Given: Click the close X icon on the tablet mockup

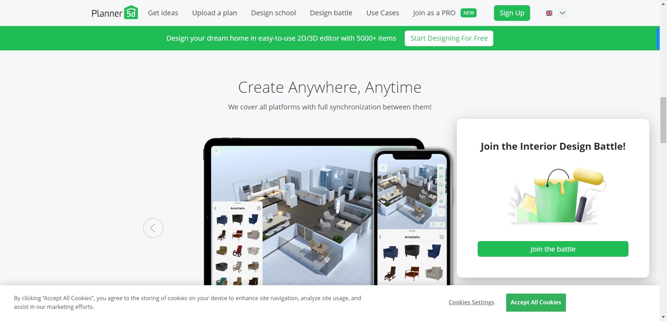Looking at the screenshot, I should click(216, 151).
